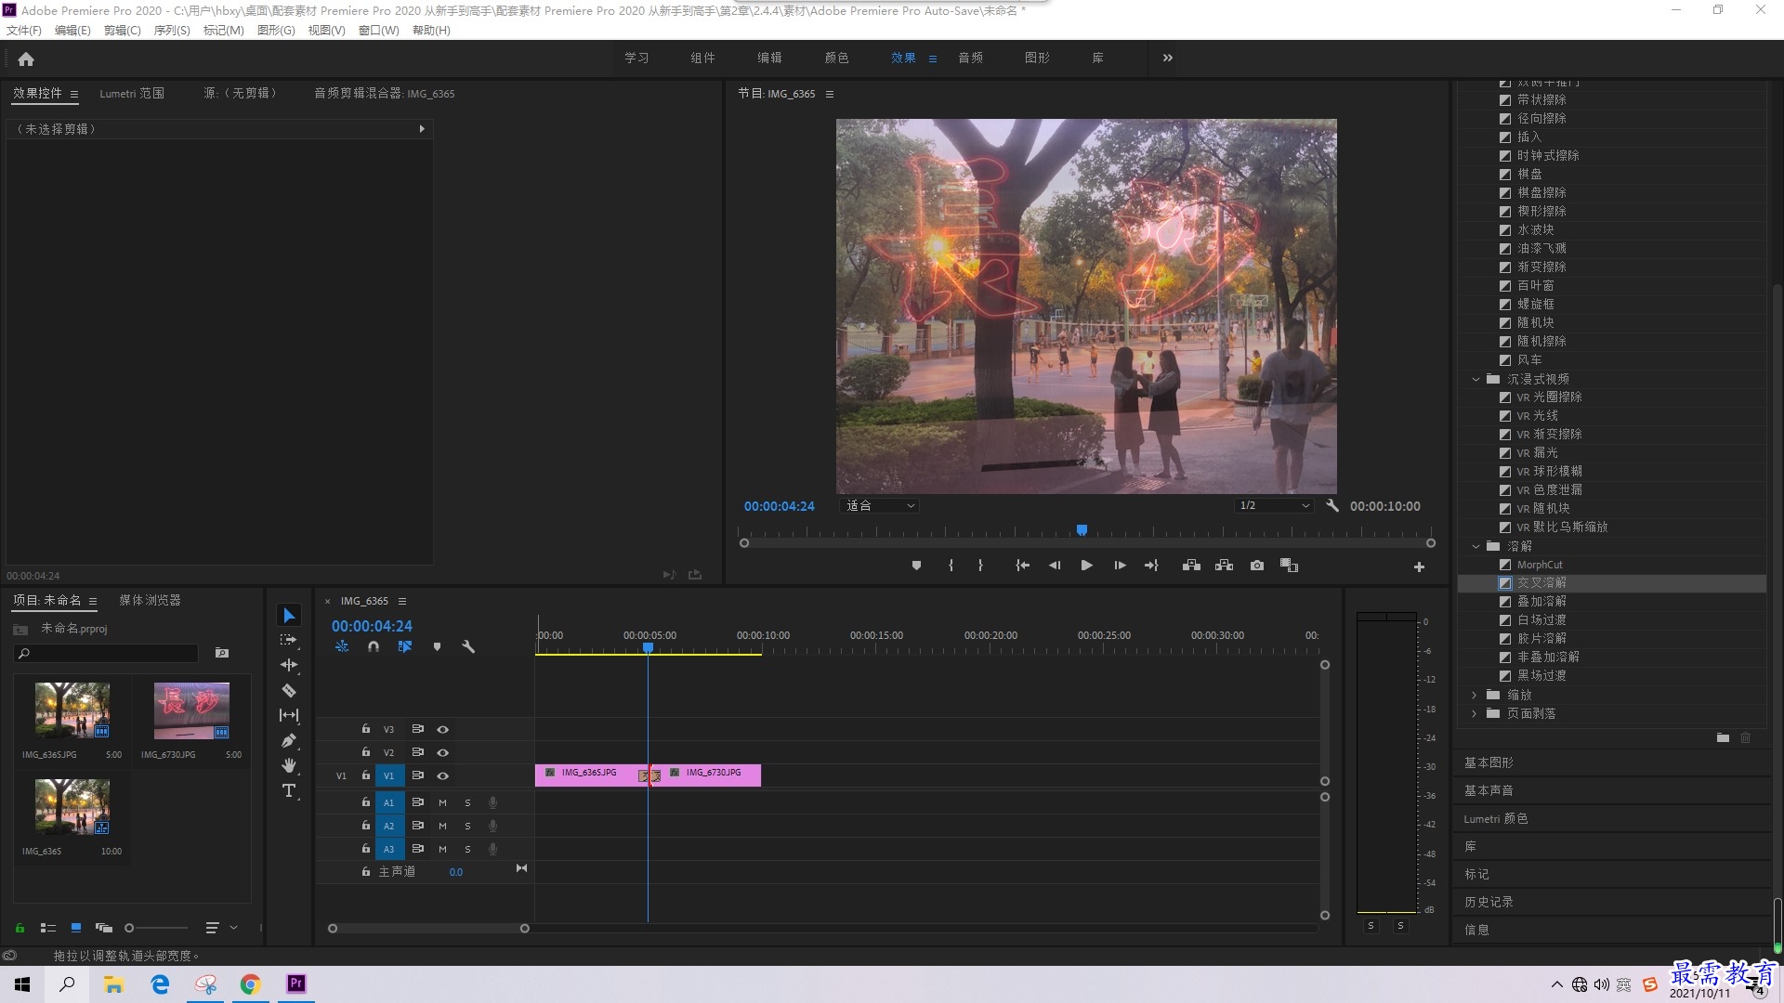Image resolution: width=1784 pixels, height=1003 pixels.
Task: Click Mark In bracket button
Action: (x=951, y=566)
